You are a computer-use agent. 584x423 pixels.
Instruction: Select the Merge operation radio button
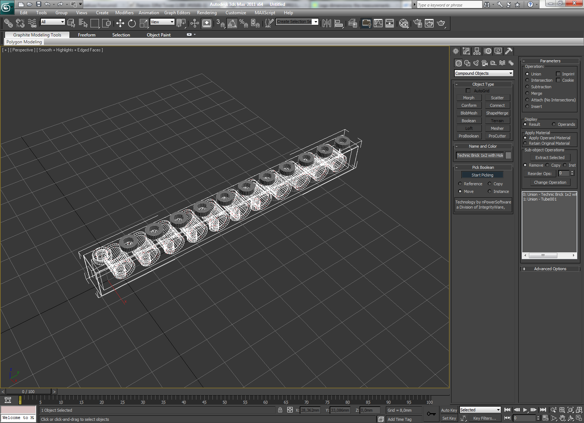click(x=527, y=93)
